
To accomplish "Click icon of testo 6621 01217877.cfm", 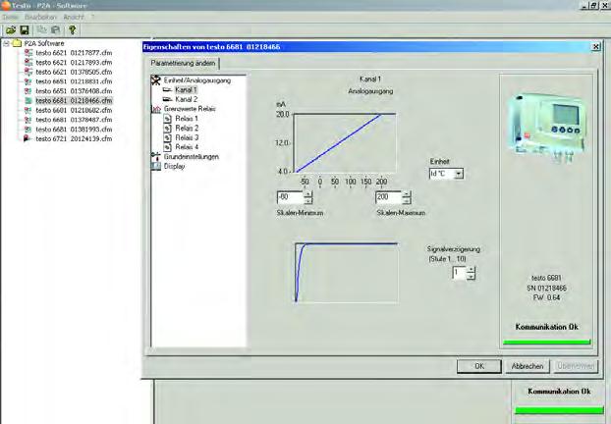I will pos(28,53).
